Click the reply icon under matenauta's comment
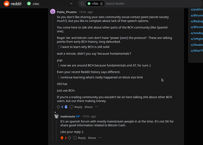This screenshot has height=145, width=203. [75, 138]
